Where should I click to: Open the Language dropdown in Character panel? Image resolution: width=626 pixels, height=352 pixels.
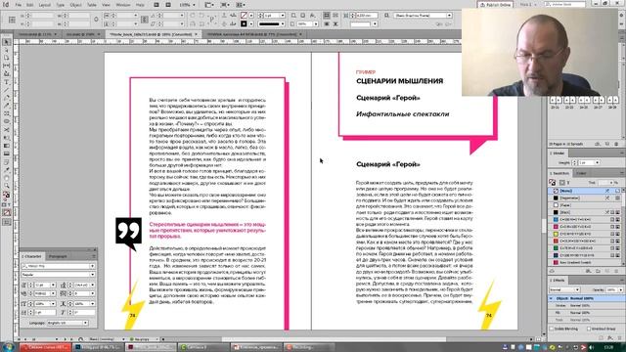pos(85,323)
